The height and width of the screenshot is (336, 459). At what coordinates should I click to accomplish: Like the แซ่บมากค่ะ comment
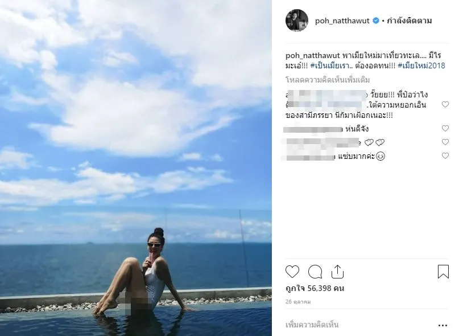[445, 155]
